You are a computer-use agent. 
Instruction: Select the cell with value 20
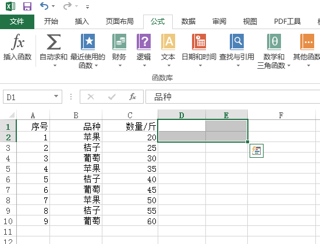[130, 137]
